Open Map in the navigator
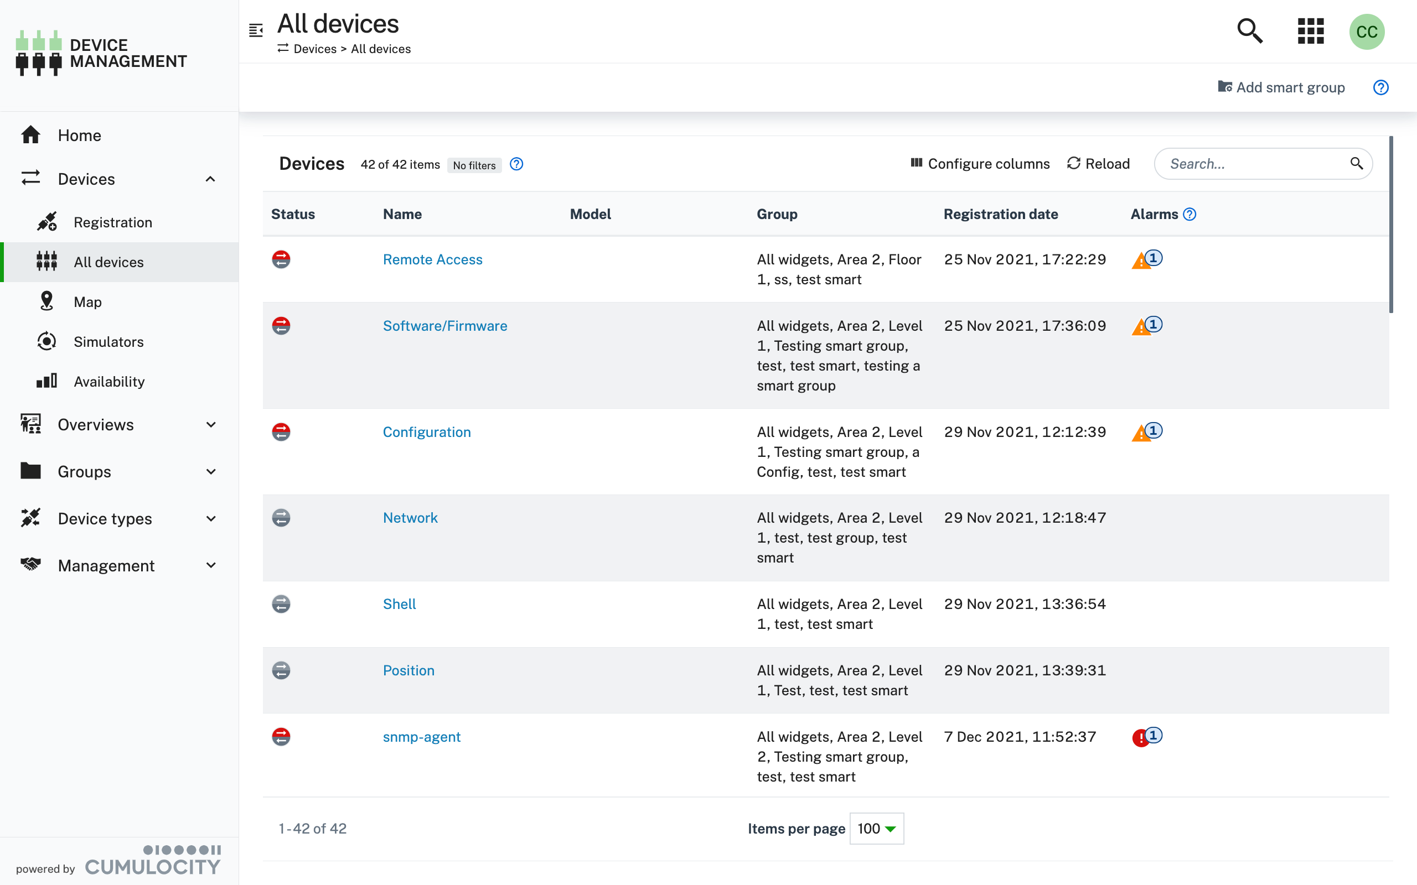The width and height of the screenshot is (1417, 885). [x=120, y=302]
